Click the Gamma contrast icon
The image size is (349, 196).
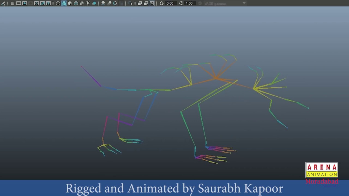pyautogui.click(x=181, y=3)
